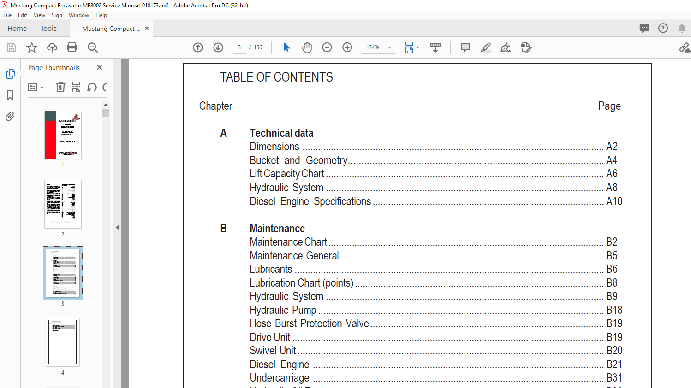Image resolution: width=691 pixels, height=388 pixels.
Task: Open the zoom level dropdown arrow
Action: 390,47
